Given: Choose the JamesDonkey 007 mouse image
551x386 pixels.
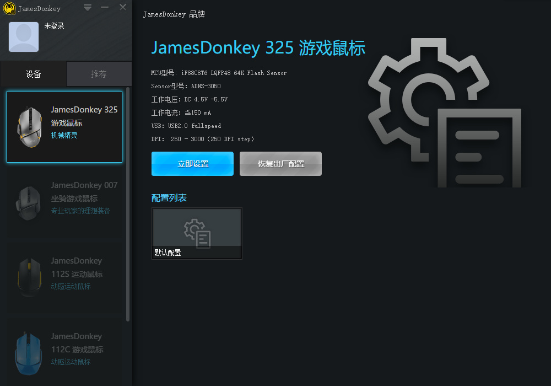Looking at the screenshot, I should 28,202.
